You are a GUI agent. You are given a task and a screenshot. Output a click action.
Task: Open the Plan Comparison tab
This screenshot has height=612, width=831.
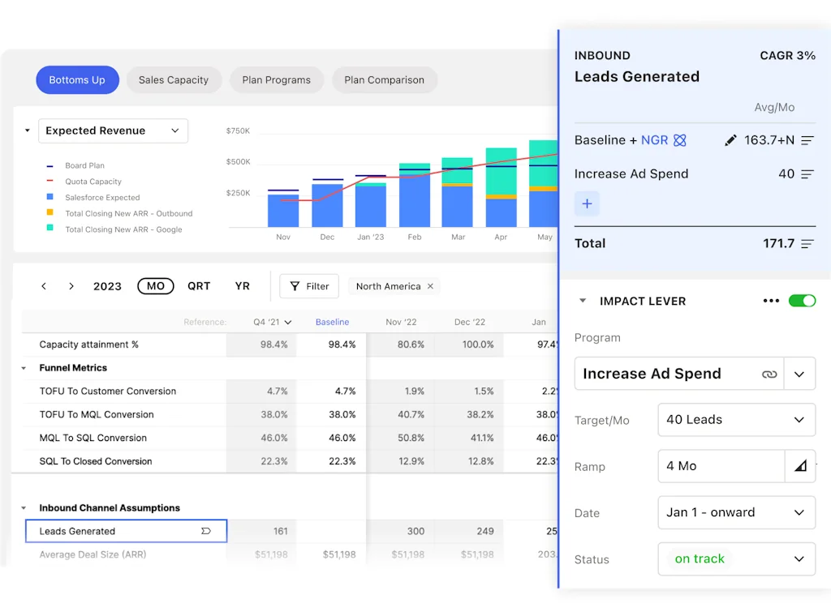384,80
